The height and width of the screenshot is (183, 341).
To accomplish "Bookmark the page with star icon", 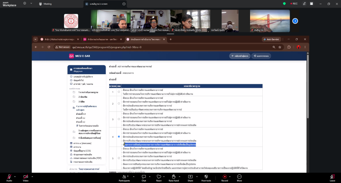I will click(280, 47).
